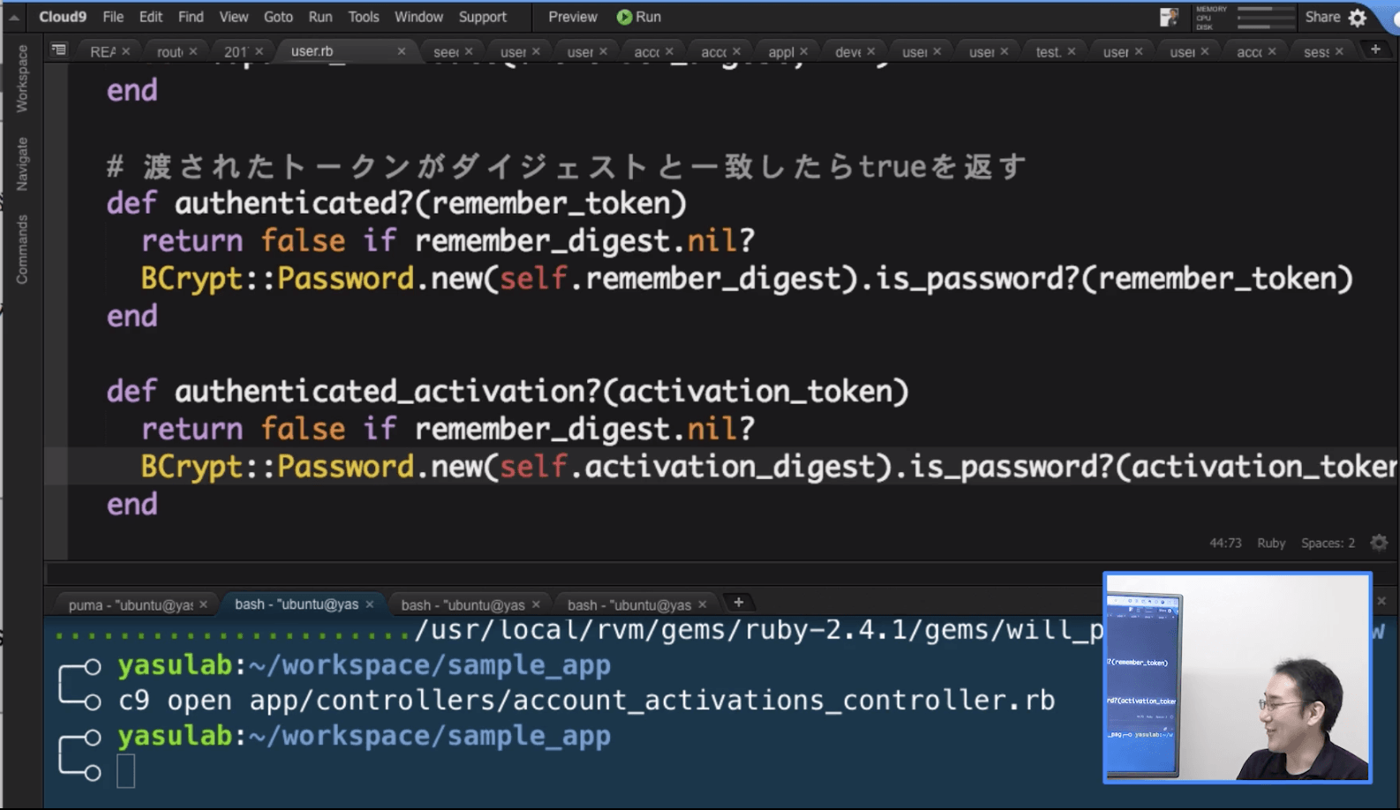Click the webcam video thumbnail
Viewport: 1400px width, 810px height.
(x=1238, y=678)
